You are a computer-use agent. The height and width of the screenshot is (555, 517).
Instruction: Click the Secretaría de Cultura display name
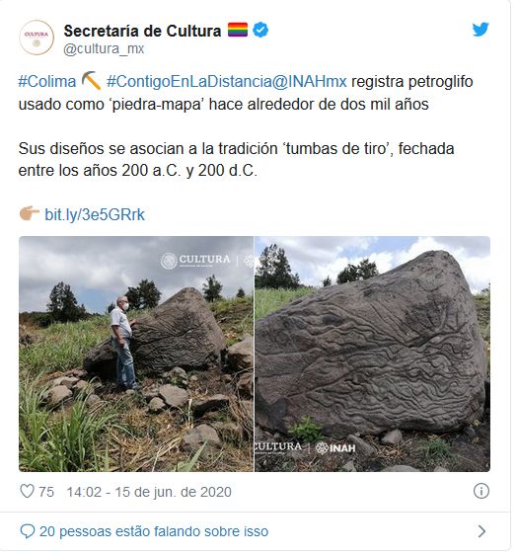tap(142, 32)
